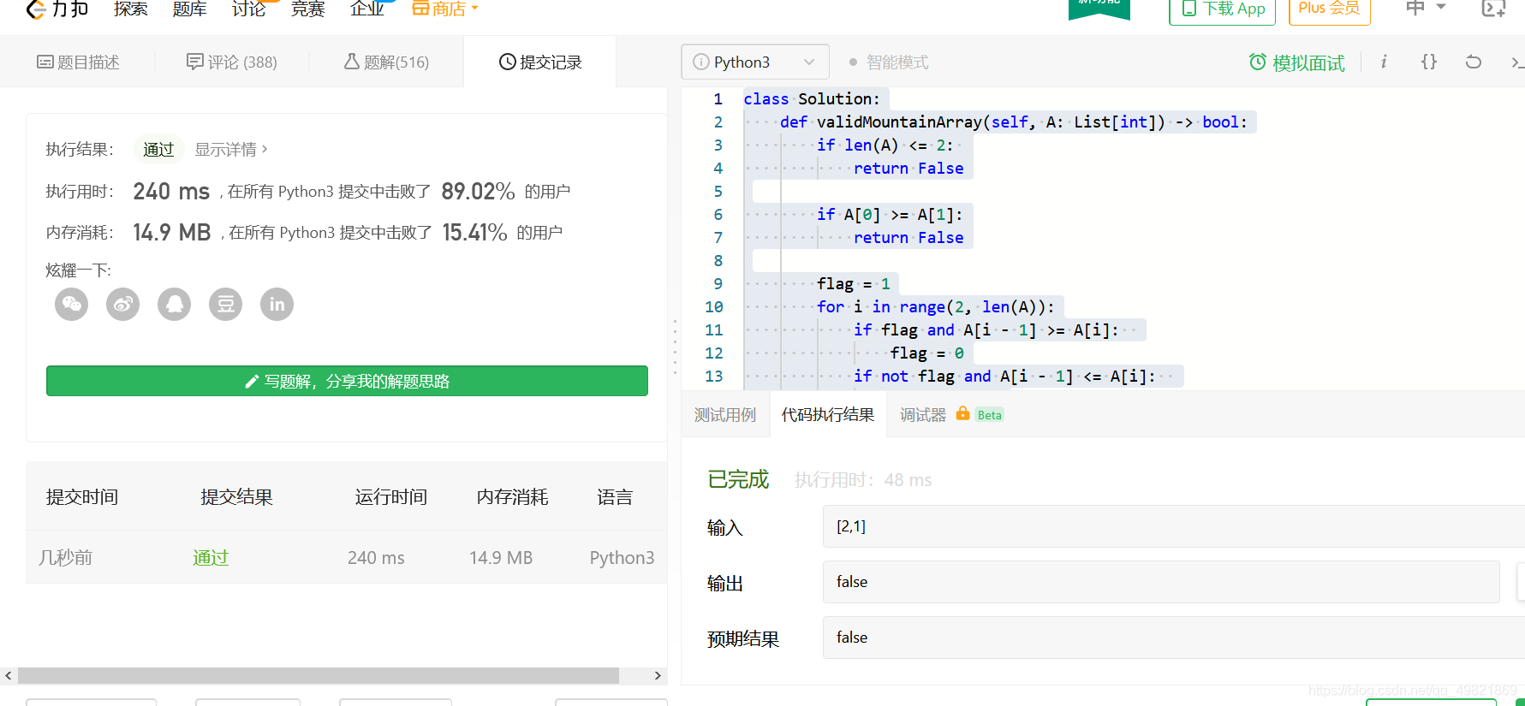Open the 调试器 Beta tab

951,415
